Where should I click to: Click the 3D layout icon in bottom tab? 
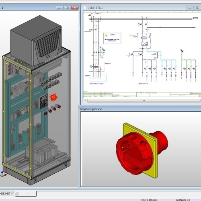17,193
